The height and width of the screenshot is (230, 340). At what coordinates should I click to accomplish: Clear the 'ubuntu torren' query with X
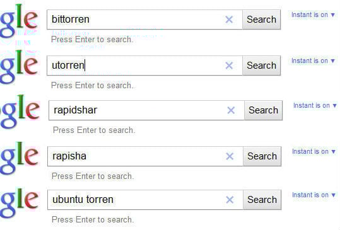pos(230,200)
